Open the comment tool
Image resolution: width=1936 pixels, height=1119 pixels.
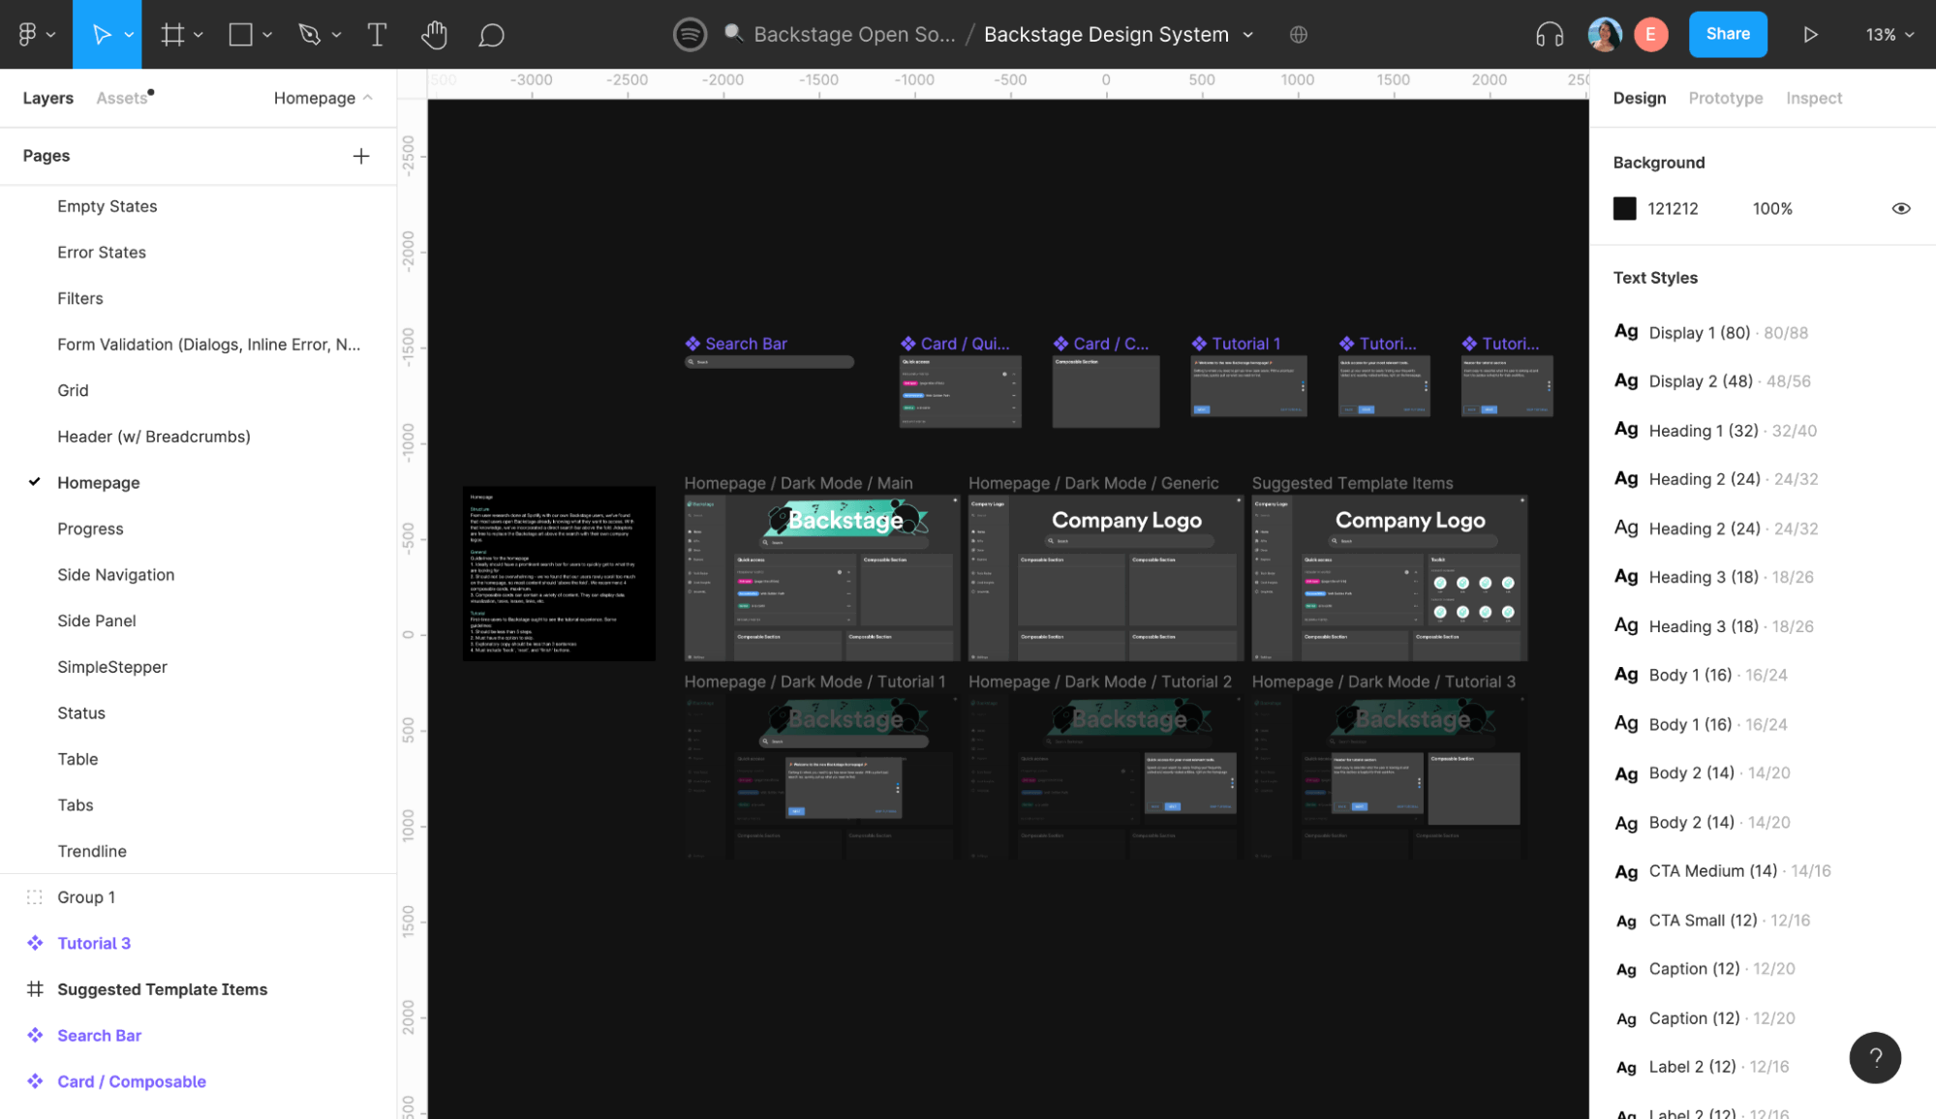[491, 34]
